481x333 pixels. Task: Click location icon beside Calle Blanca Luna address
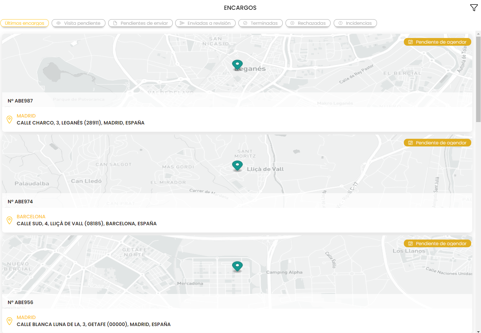9,321
